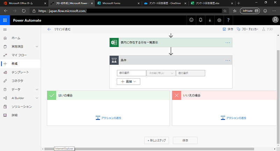Click 保存 in the top toolbar

tap(228, 29)
